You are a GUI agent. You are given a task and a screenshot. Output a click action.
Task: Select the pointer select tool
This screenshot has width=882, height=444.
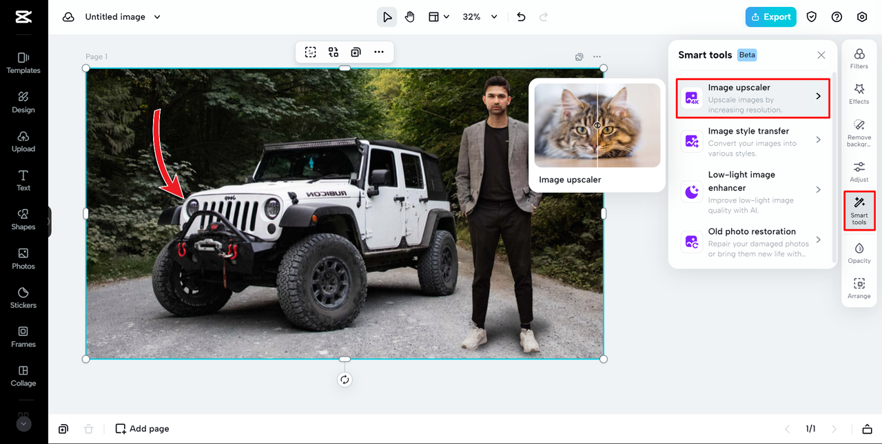387,17
